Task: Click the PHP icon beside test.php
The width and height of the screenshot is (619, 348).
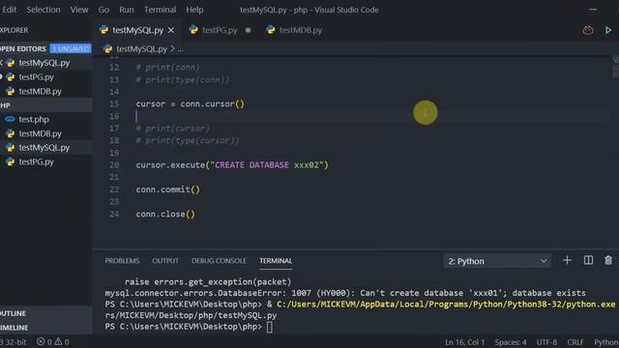Action: coord(11,119)
